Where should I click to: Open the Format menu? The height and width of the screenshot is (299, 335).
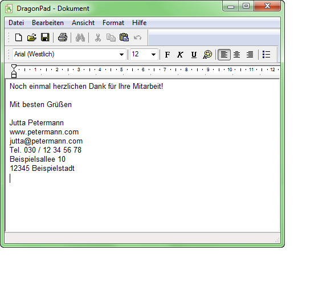(113, 23)
